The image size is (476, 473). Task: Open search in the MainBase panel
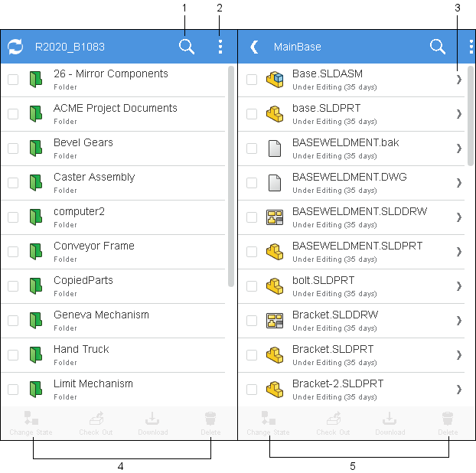pos(438,47)
